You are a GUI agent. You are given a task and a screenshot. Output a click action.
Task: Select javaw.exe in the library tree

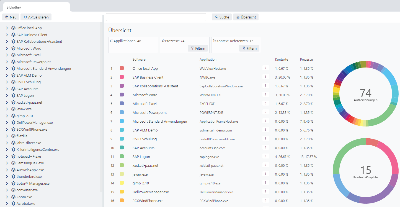[24, 109]
